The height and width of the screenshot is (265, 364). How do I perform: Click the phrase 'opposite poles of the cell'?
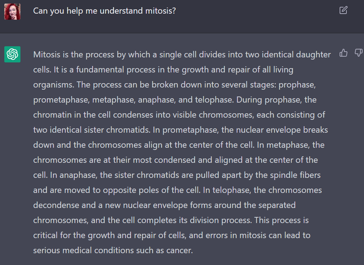pyautogui.click(x=151, y=190)
